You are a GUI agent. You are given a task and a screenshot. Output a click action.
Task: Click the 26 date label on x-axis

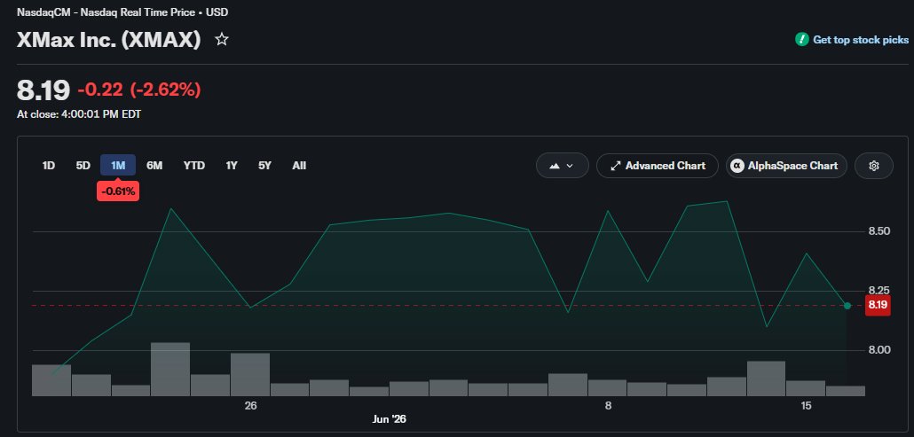click(x=250, y=406)
